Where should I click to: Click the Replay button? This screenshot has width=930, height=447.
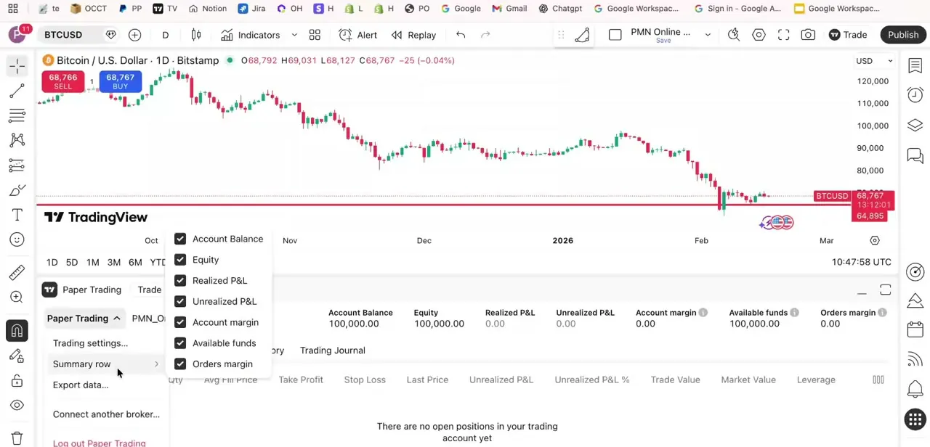pos(413,35)
